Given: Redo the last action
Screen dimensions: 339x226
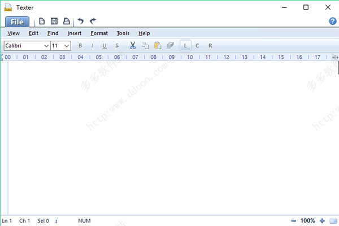Looking at the screenshot, I should (x=93, y=21).
